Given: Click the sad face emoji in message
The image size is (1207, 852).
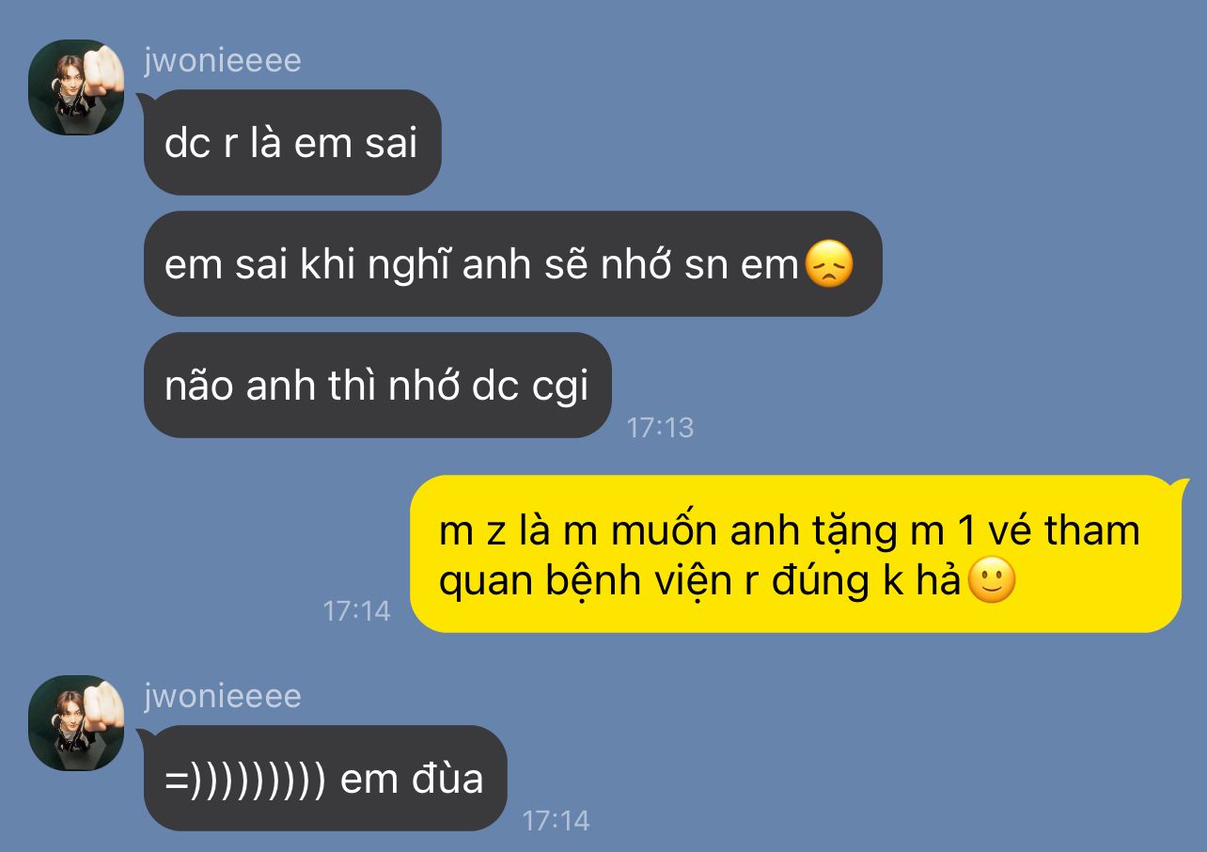Looking at the screenshot, I should 829,264.
